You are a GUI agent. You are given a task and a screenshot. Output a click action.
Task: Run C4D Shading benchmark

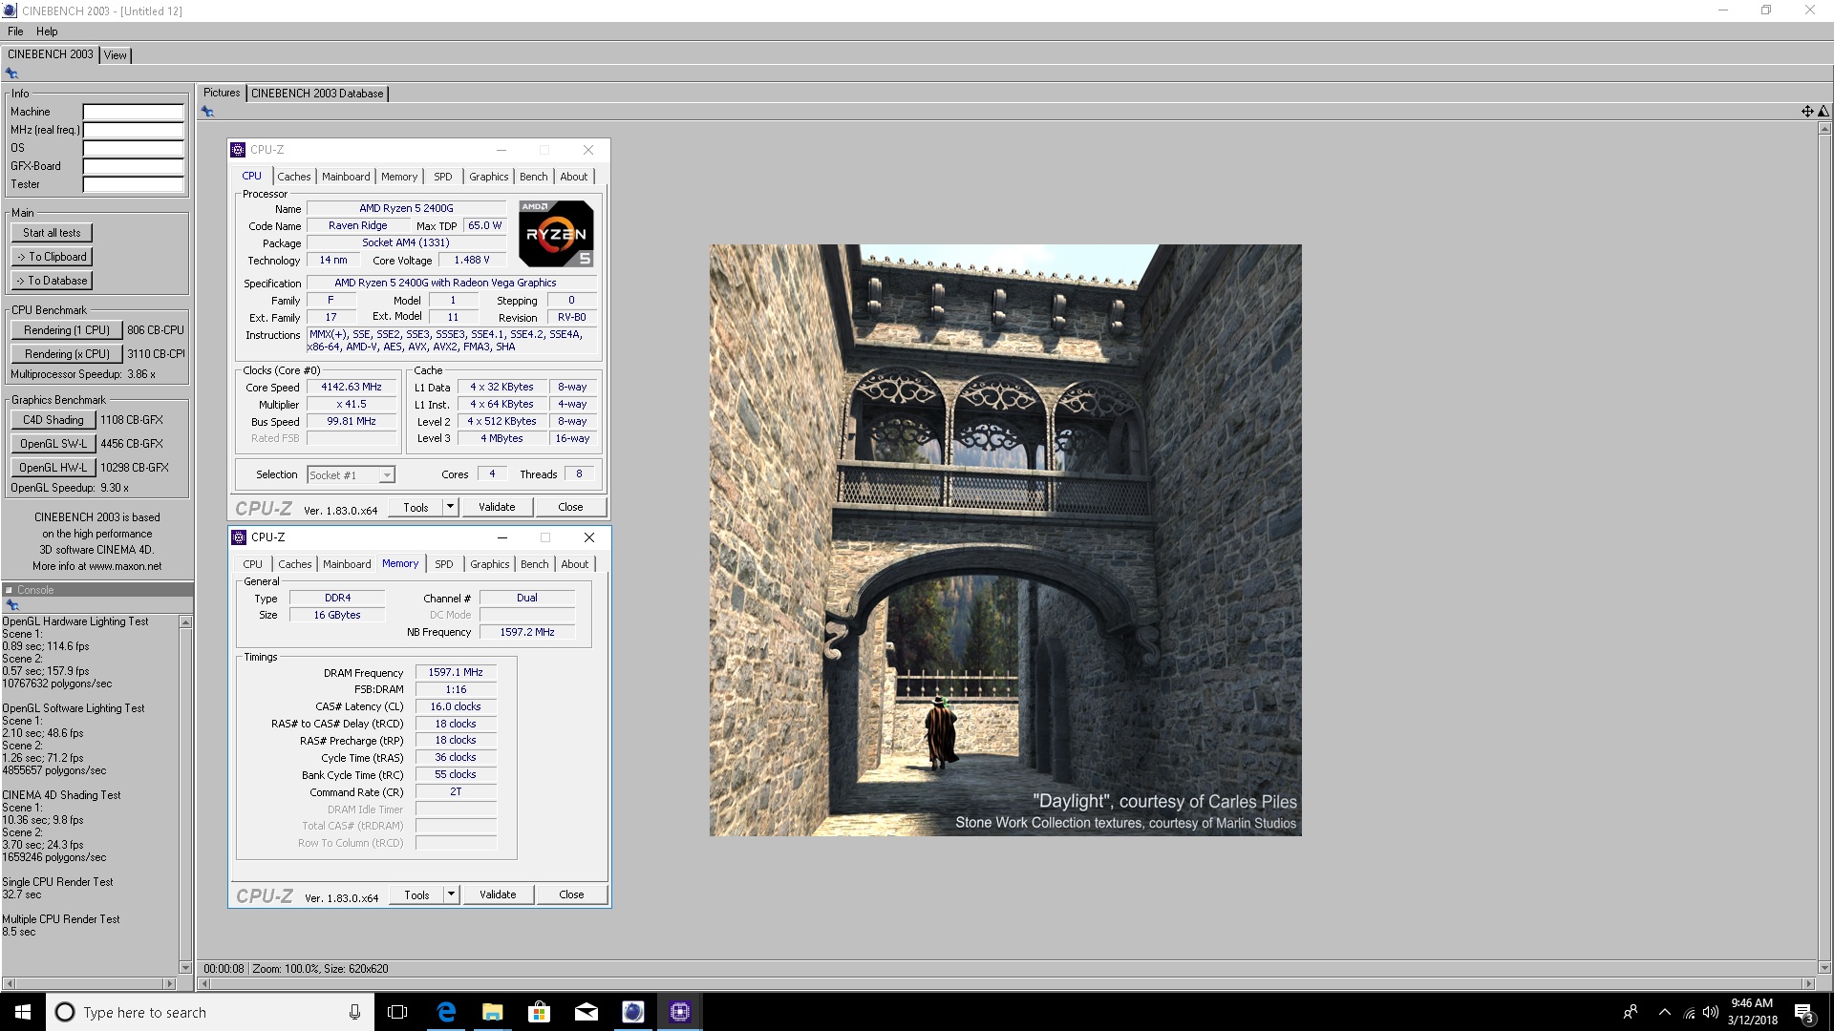[x=53, y=420]
